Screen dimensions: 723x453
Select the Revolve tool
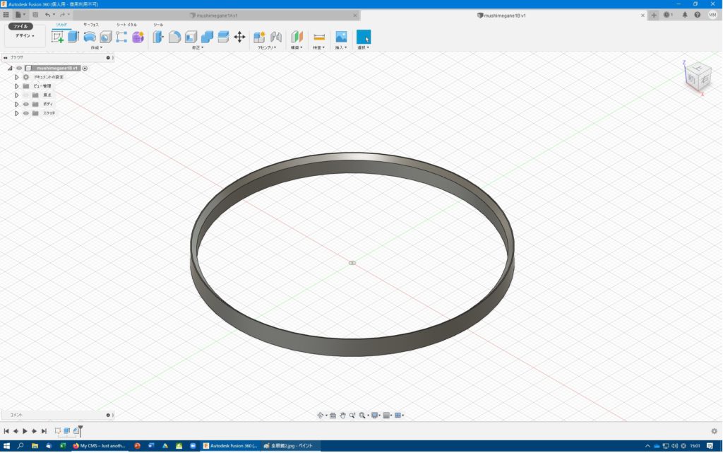tap(90, 37)
